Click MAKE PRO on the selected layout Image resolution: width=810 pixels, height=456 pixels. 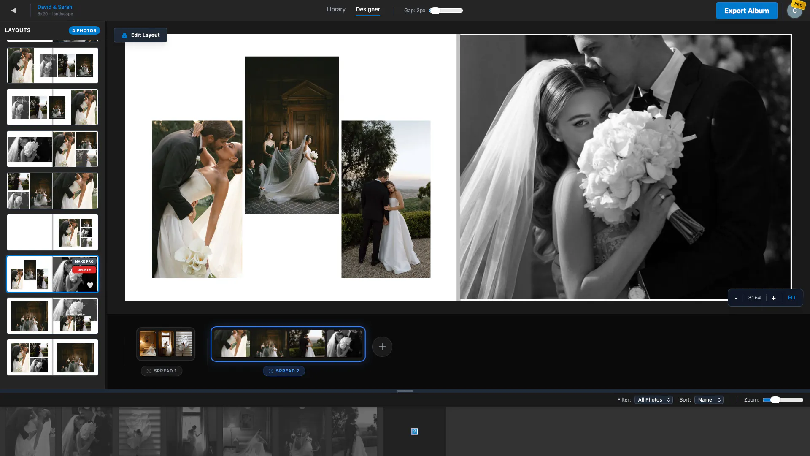[84, 261]
